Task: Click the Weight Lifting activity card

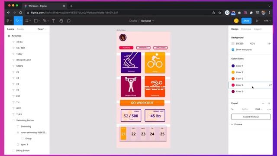Action: 131,87
